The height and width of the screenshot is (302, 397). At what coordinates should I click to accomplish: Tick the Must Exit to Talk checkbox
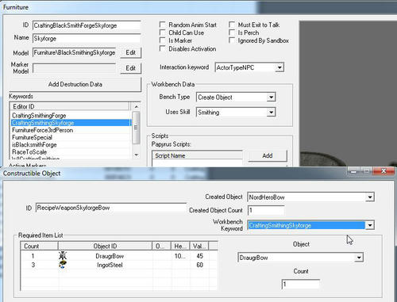(232, 25)
